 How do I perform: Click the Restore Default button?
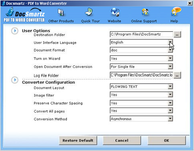point(78,141)
